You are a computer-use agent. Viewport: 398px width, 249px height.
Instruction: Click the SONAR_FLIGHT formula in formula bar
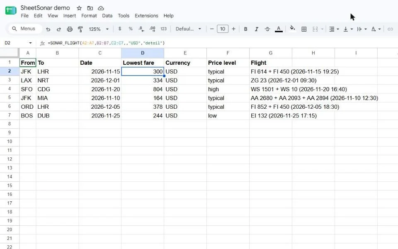(x=106, y=43)
